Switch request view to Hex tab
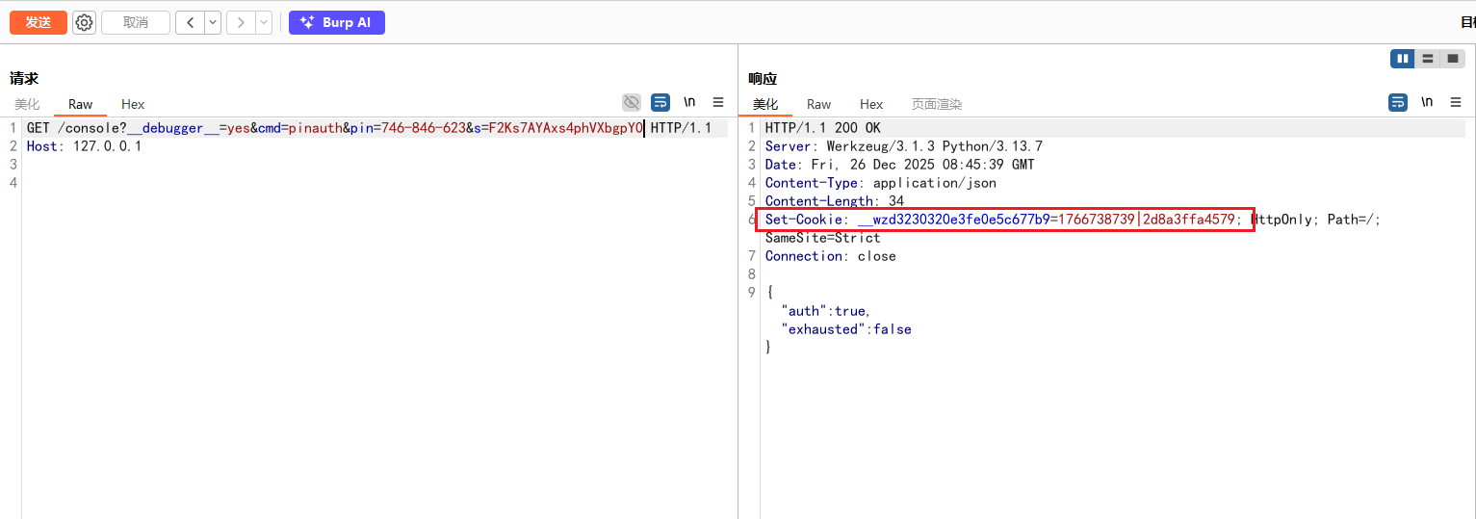Screen dimensions: 1476x519 [x=133, y=104]
